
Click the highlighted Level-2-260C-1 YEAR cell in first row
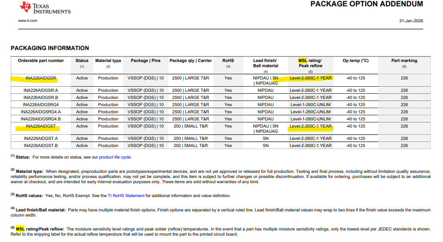coord(310,78)
